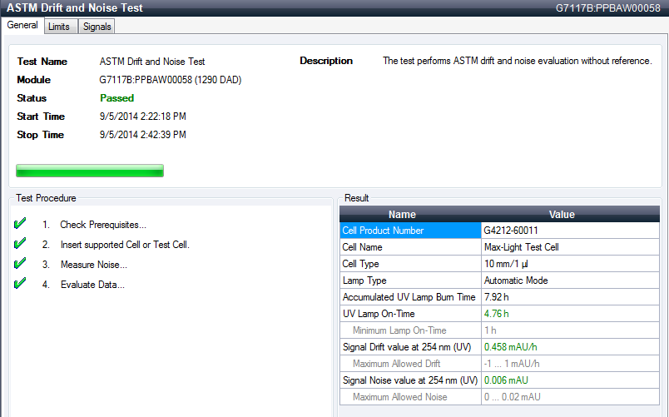Click the checkmark icon beside Evaluate Data
This screenshot has width=669, height=417.
(x=21, y=284)
